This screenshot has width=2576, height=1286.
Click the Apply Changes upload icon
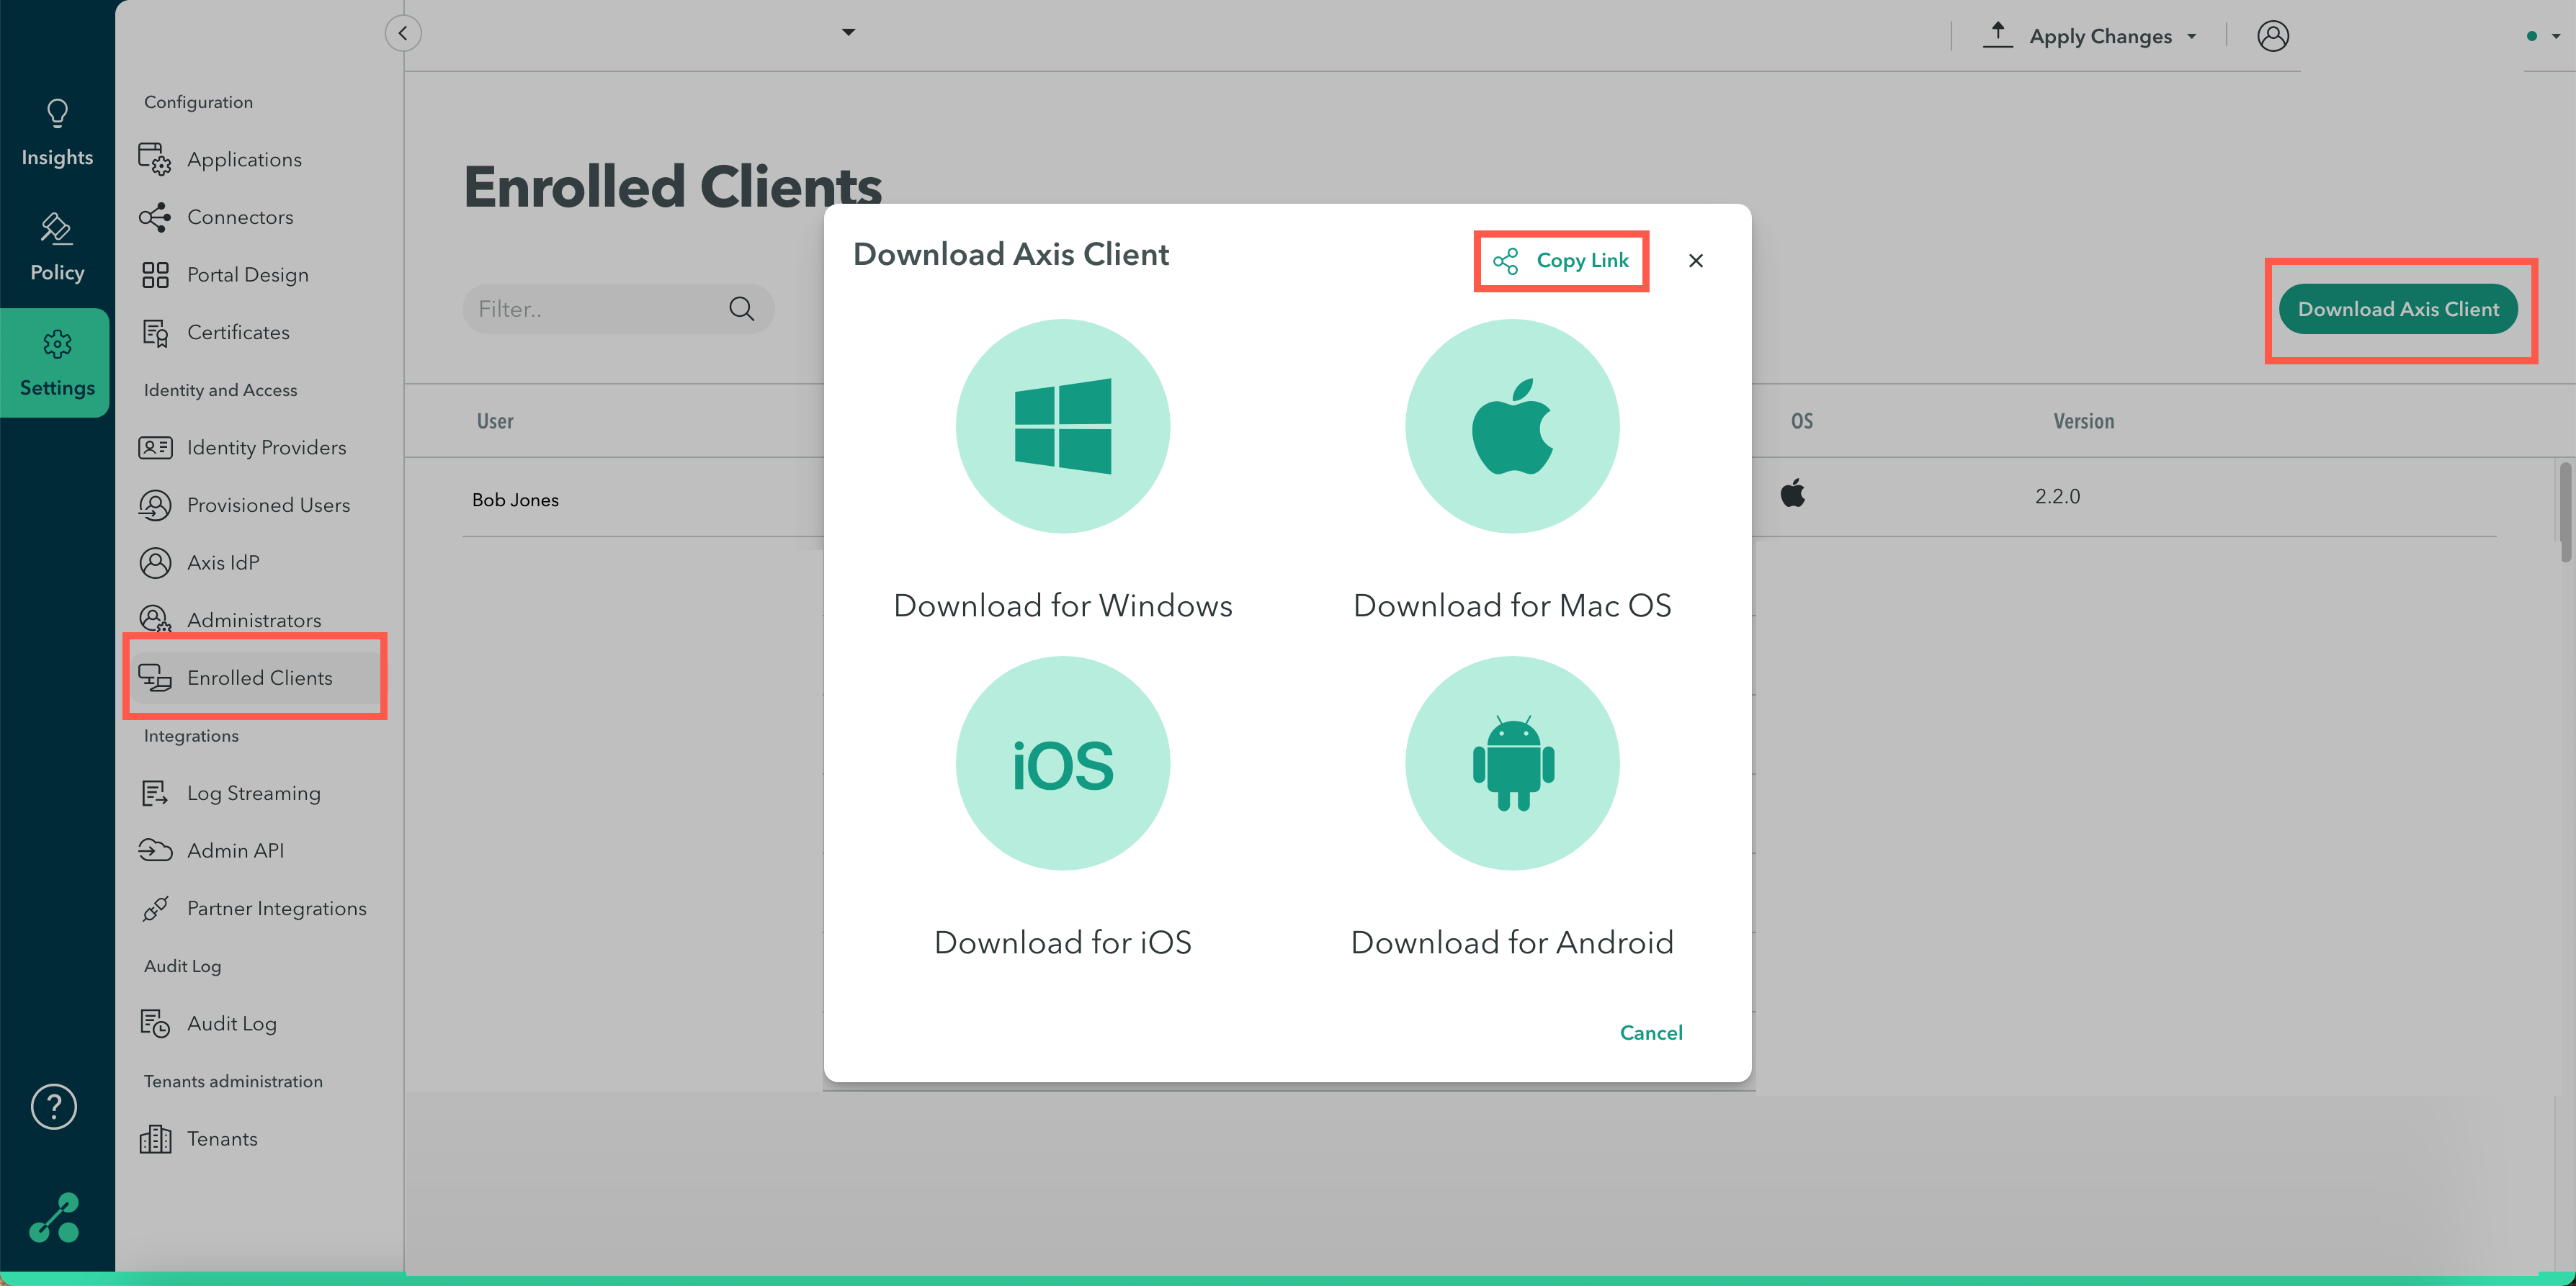pyautogui.click(x=1997, y=35)
